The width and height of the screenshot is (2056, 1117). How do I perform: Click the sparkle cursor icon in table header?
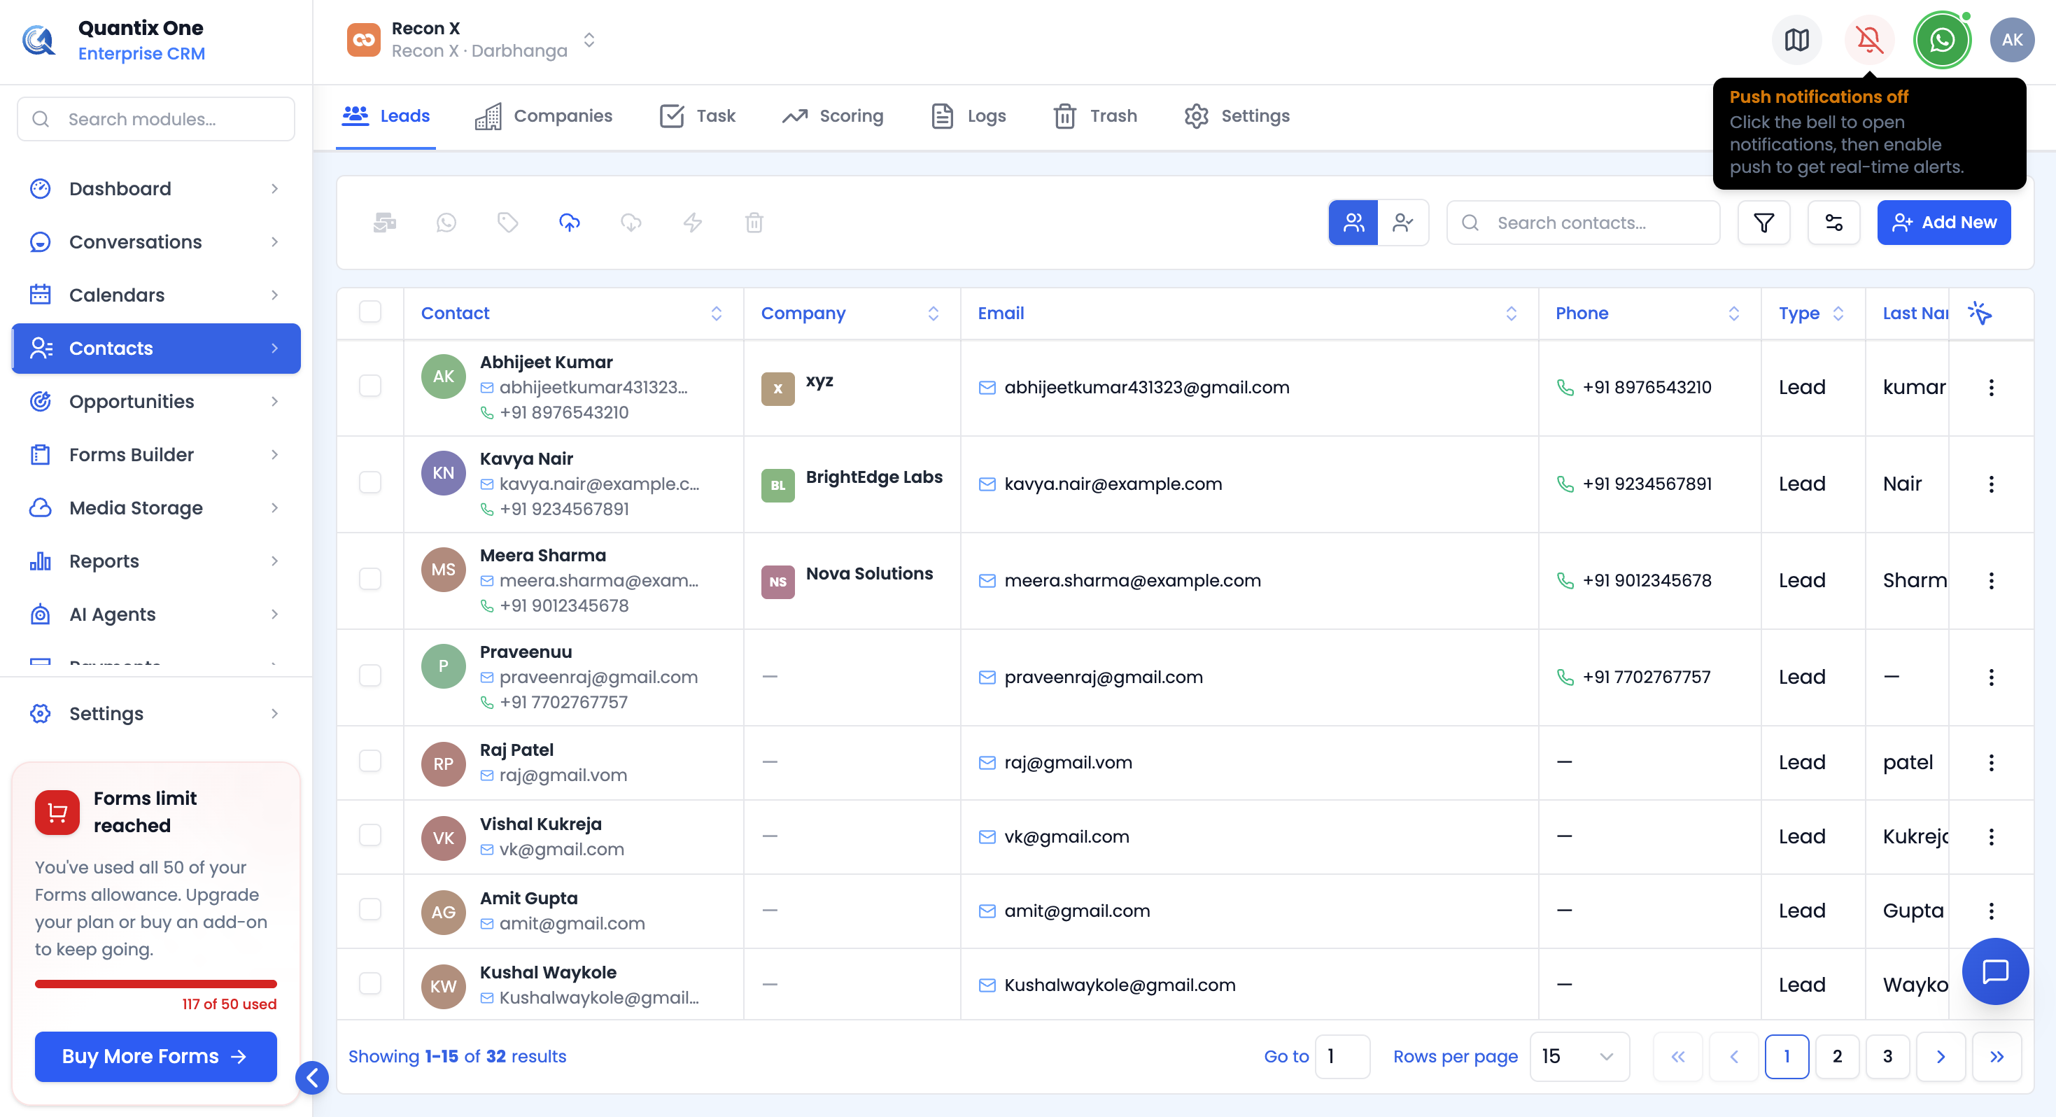pyautogui.click(x=1980, y=313)
